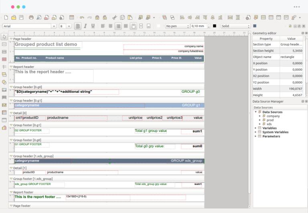This screenshot has width=308, height=213.
Task: Select the ellipse shape tool in sidebar
Action: pos(4,82)
